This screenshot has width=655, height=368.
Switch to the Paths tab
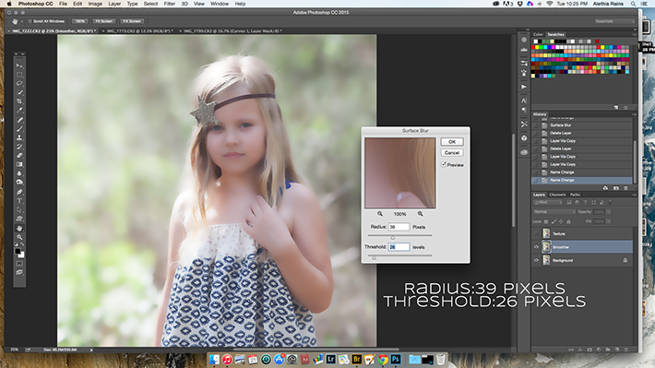coord(576,195)
